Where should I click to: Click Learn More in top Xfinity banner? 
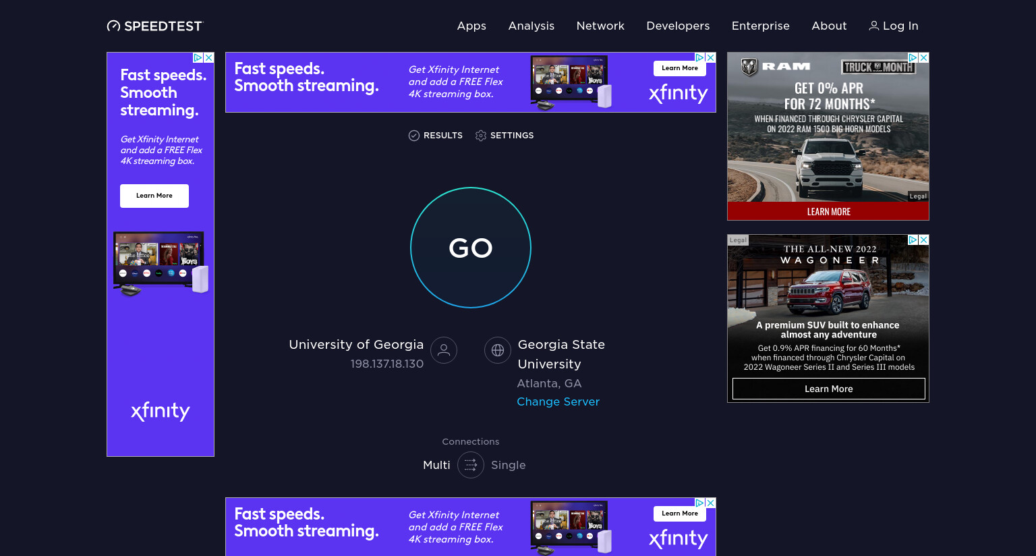(x=680, y=68)
